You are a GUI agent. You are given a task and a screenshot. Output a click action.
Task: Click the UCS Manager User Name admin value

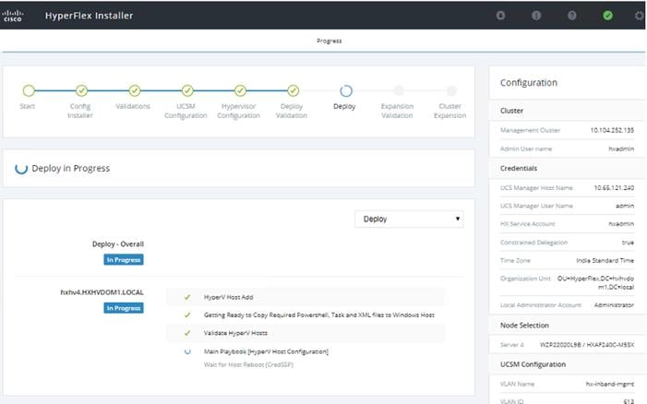625,206
